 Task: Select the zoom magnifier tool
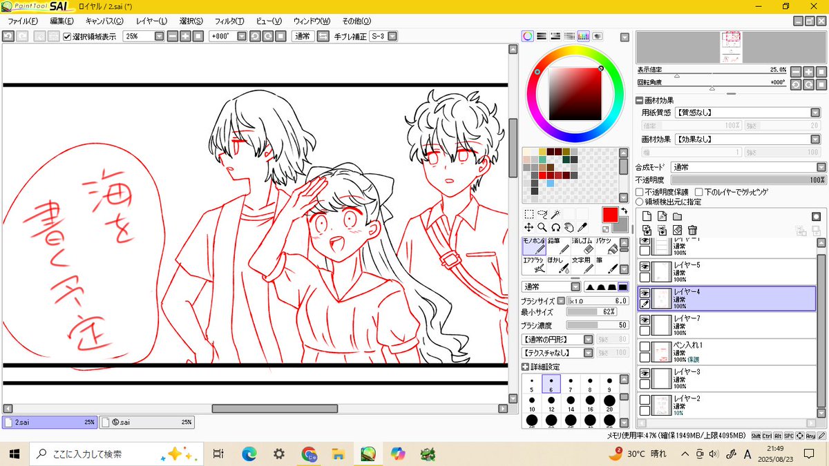coord(542,227)
